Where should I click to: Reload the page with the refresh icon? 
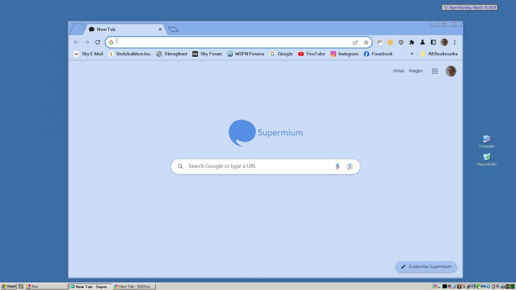pos(98,42)
